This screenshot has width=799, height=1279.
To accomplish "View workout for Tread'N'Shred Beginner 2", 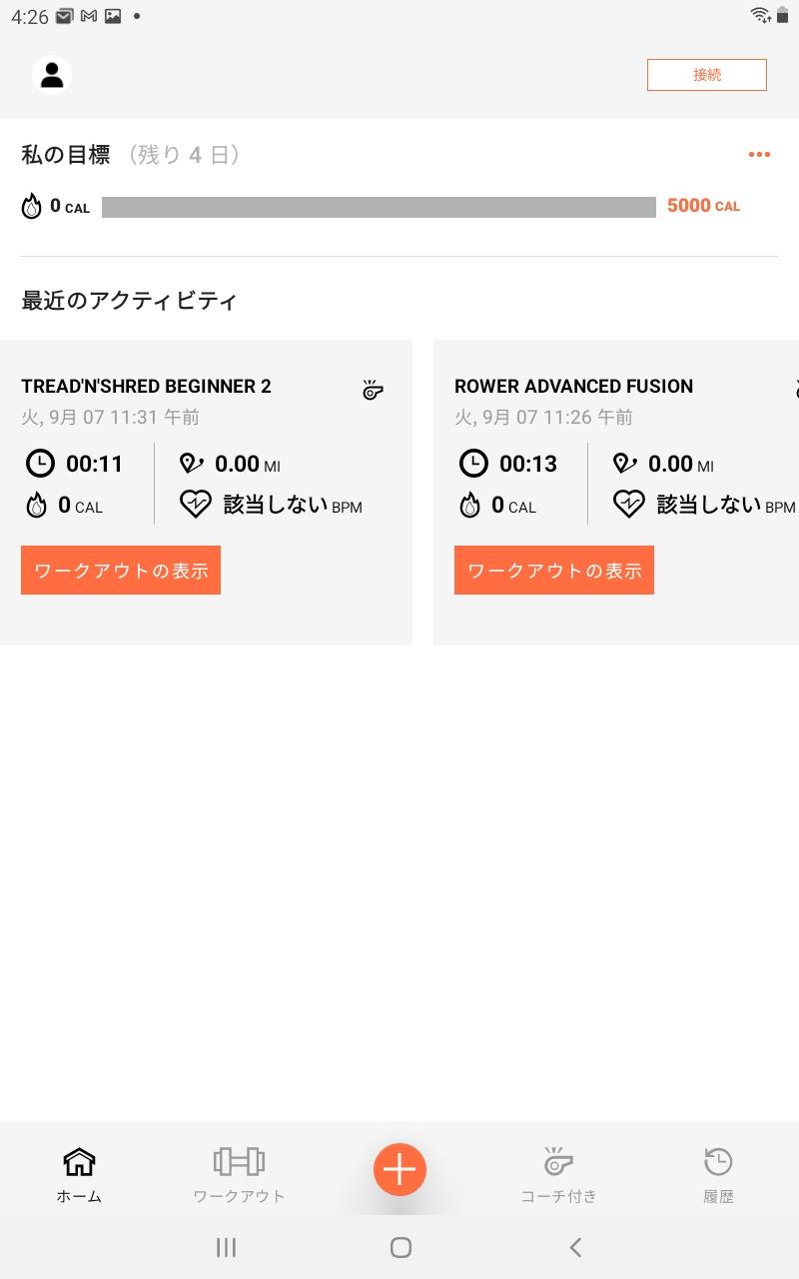I will (121, 571).
